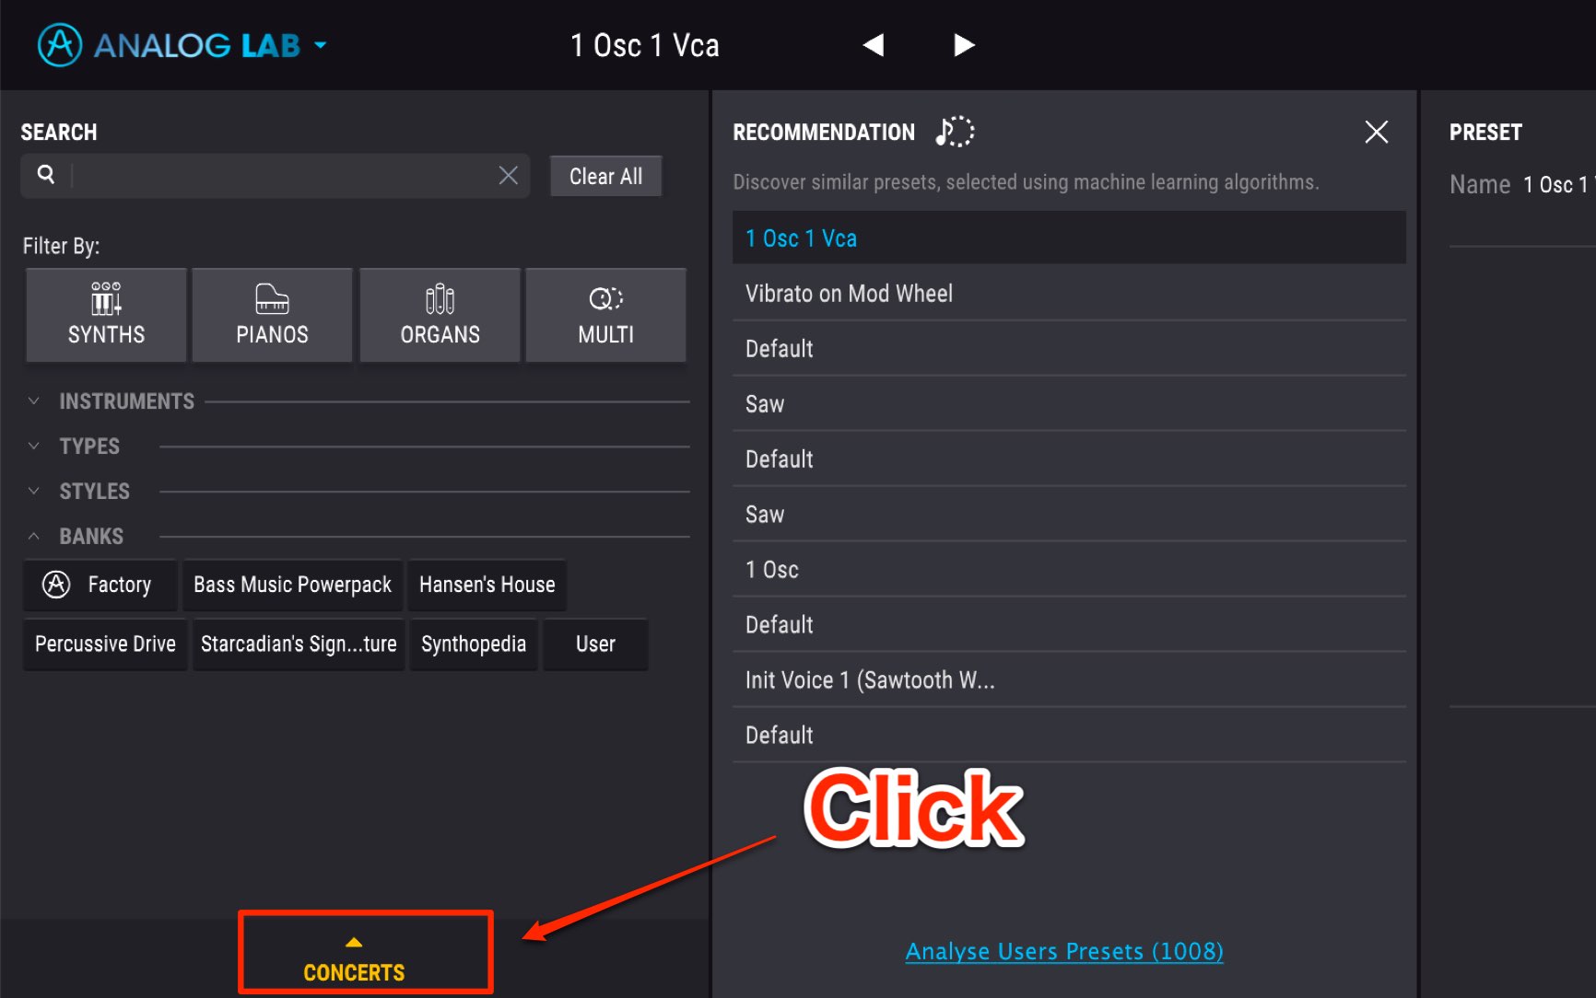Go to the next preset arrow
This screenshot has width=1596, height=998.
(964, 44)
